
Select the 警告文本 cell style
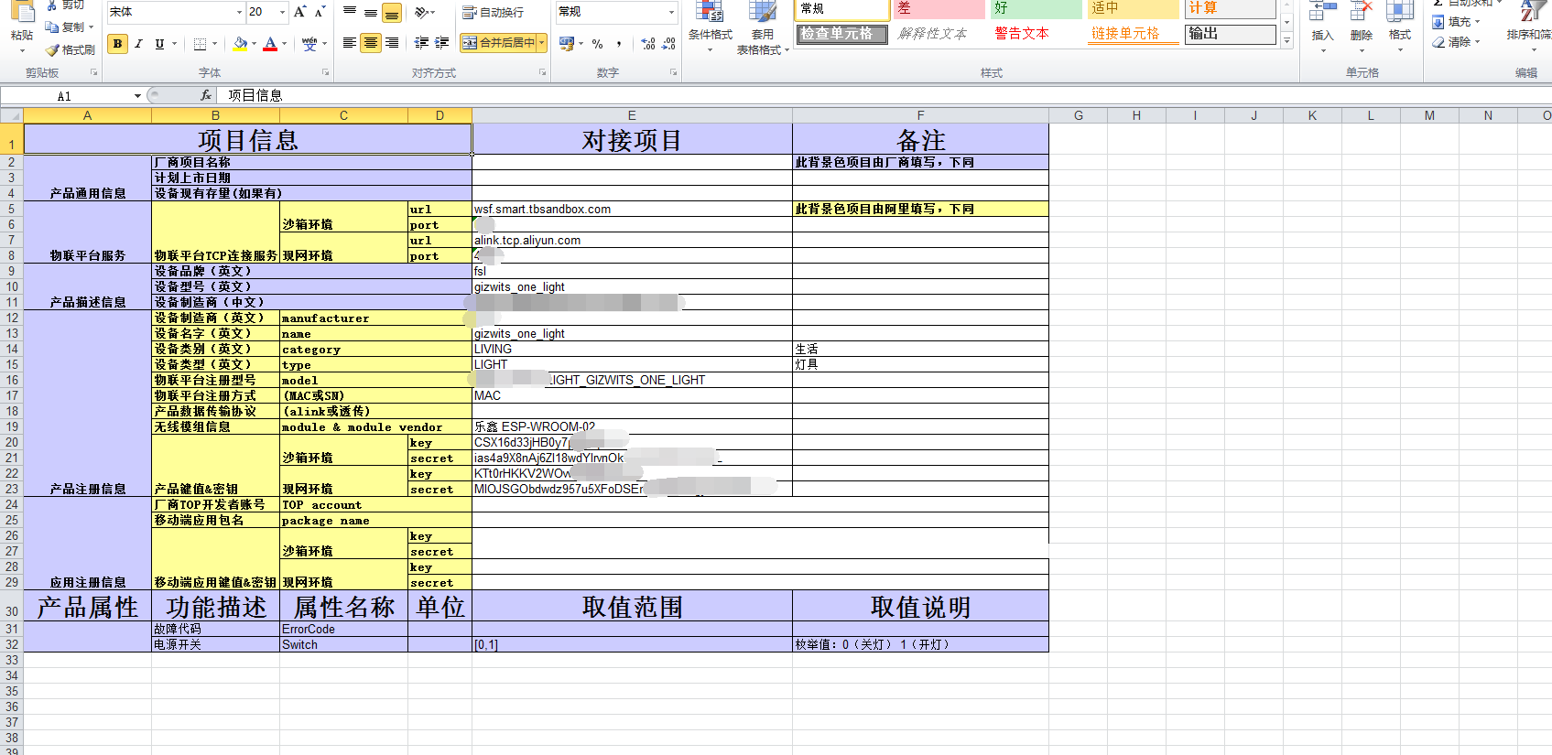(x=1022, y=34)
